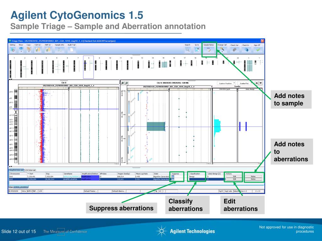Click Edit for the 39,258,894 aberration row
The width and height of the screenshot is (322, 241).
click(x=234, y=179)
